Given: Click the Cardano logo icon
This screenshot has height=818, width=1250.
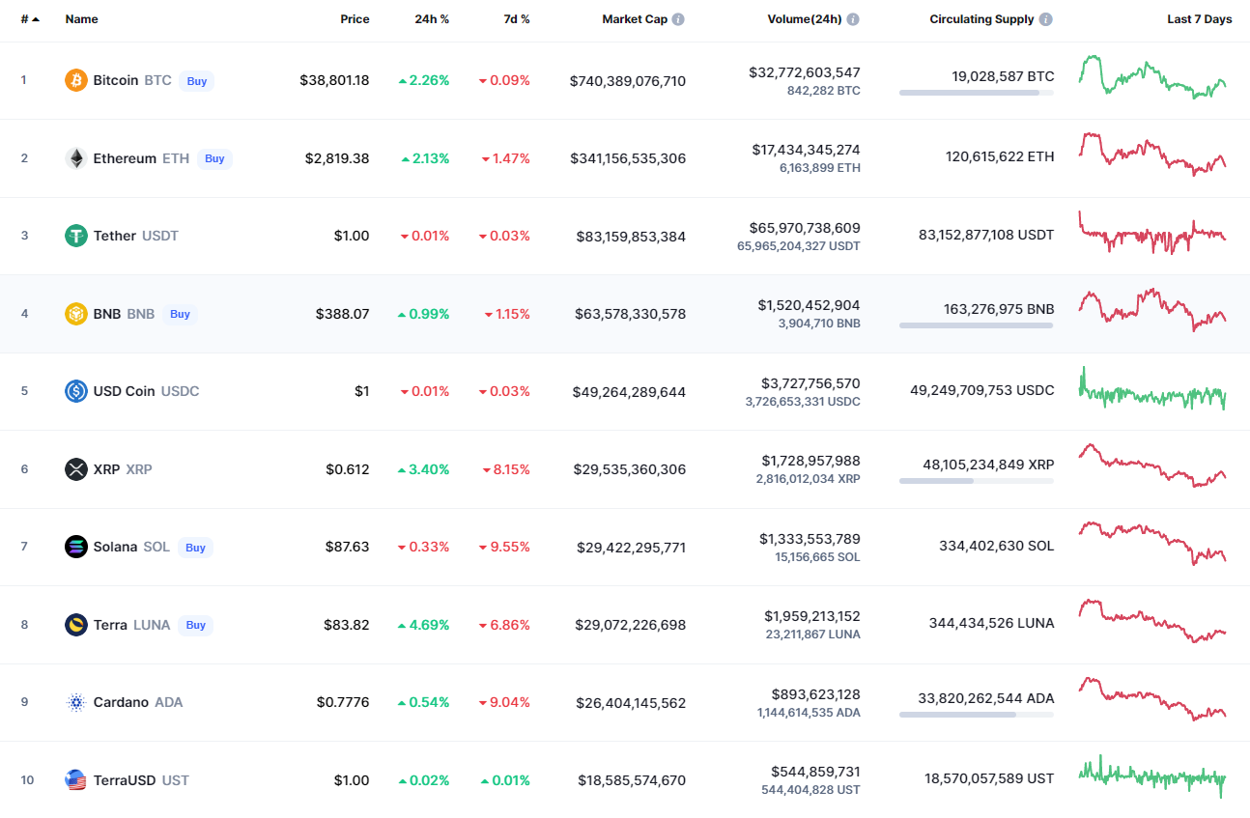Looking at the screenshot, I should tap(76, 702).
